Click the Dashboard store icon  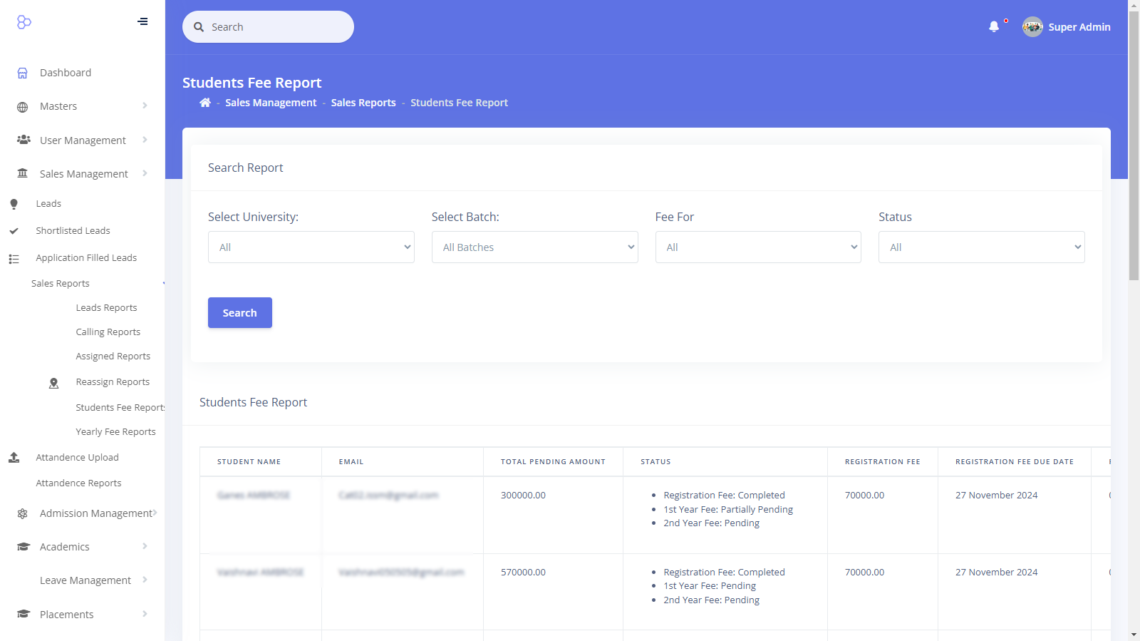pyautogui.click(x=23, y=73)
